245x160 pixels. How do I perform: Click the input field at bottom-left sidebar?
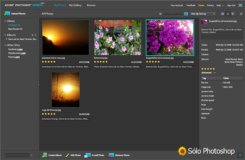[17, 155]
